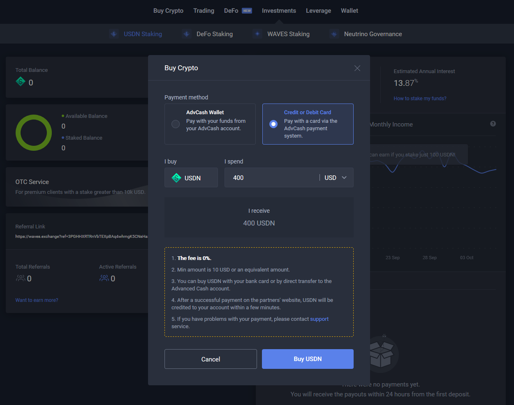Screen dimensions: 514x405
Task: Click 28 Sep on the chart axis
Action: (430, 258)
